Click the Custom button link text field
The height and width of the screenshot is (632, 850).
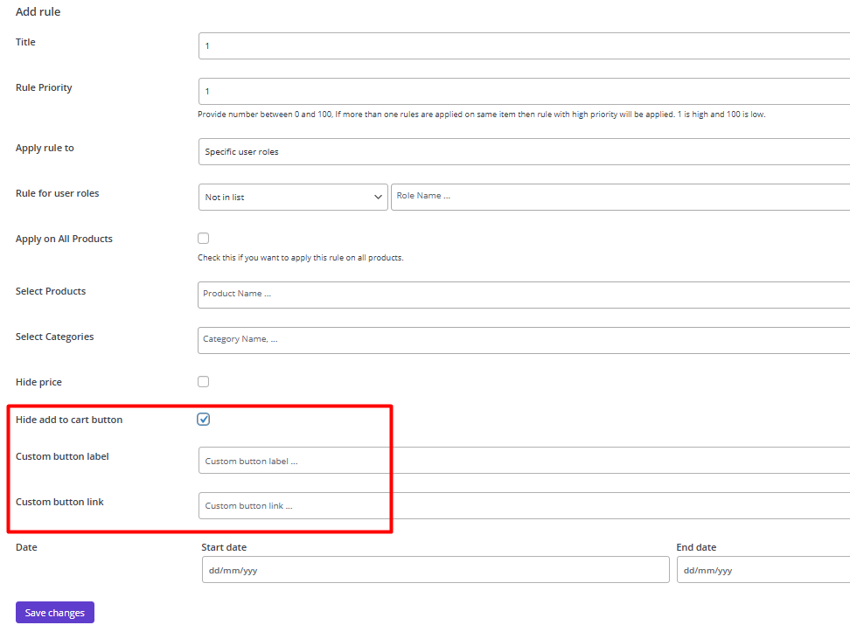pos(524,506)
